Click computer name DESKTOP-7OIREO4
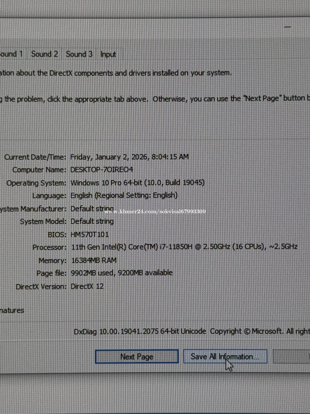Screen dimensions: 310x414 click(102, 170)
